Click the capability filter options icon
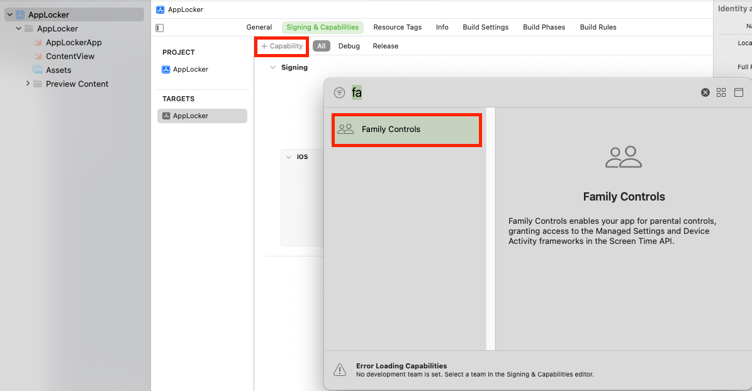 pos(339,92)
